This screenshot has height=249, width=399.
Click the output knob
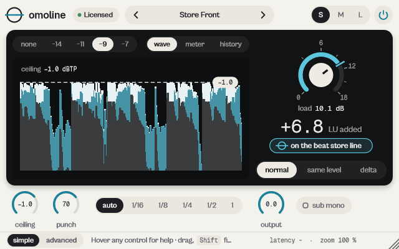pyautogui.click(x=271, y=204)
